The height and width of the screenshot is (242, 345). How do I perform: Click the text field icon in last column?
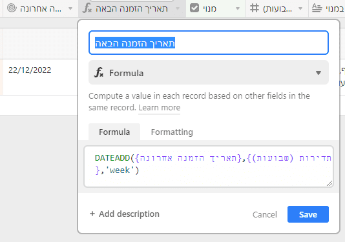pos(317,8)
